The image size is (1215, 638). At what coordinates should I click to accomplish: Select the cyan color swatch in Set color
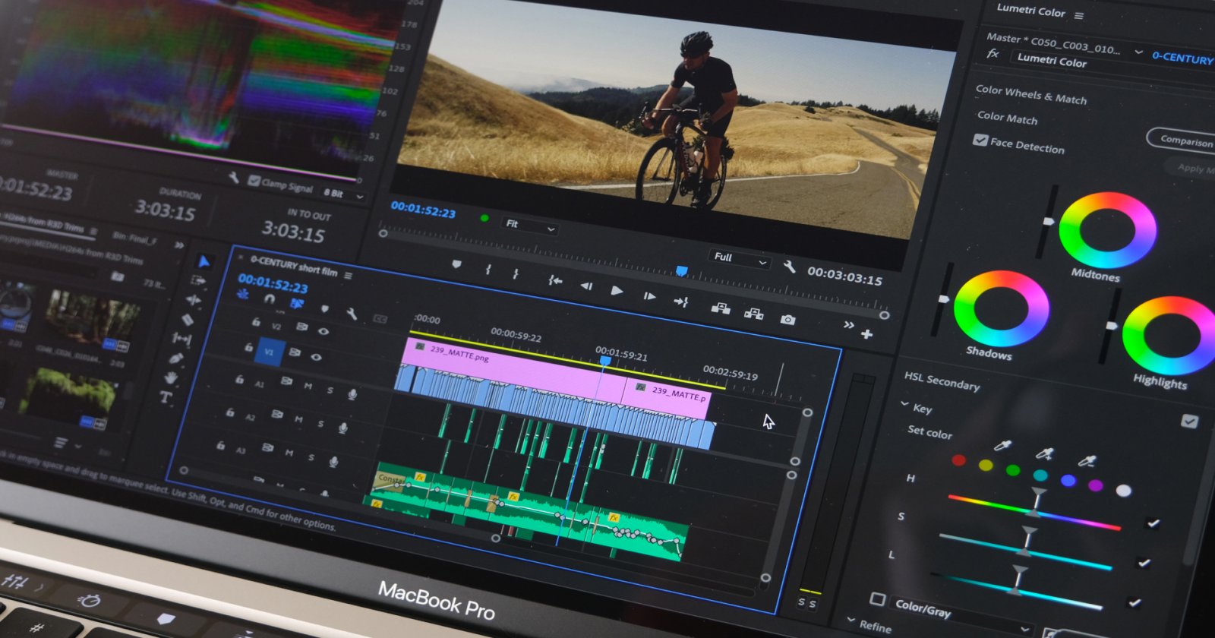click(1040, 475)
